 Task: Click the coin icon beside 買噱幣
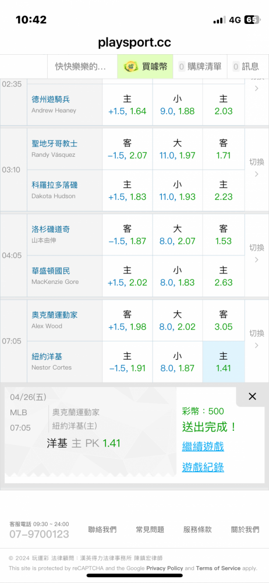pyautogui.click(x=131, y=66)
